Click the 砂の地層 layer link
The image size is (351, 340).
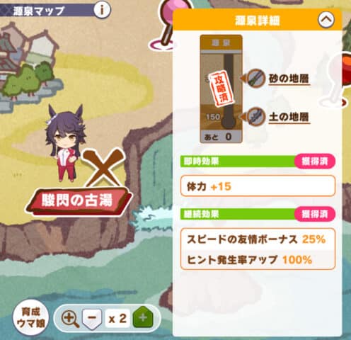[289, 79]
